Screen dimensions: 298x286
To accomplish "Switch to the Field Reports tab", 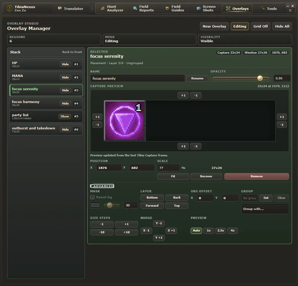I will [143, 8].
